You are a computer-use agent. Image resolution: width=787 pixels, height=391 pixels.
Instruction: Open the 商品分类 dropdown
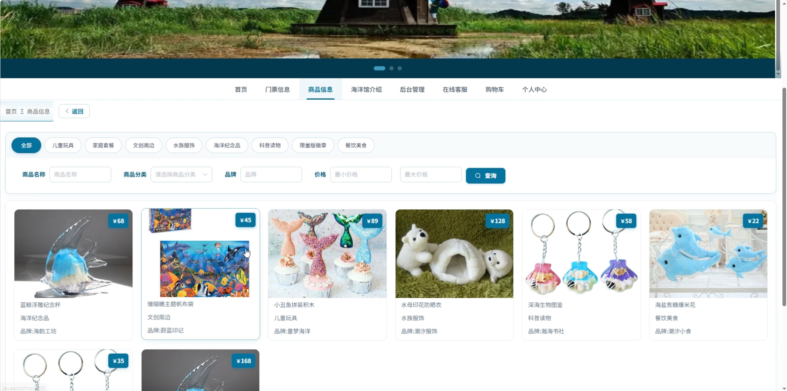coord(181,175)
